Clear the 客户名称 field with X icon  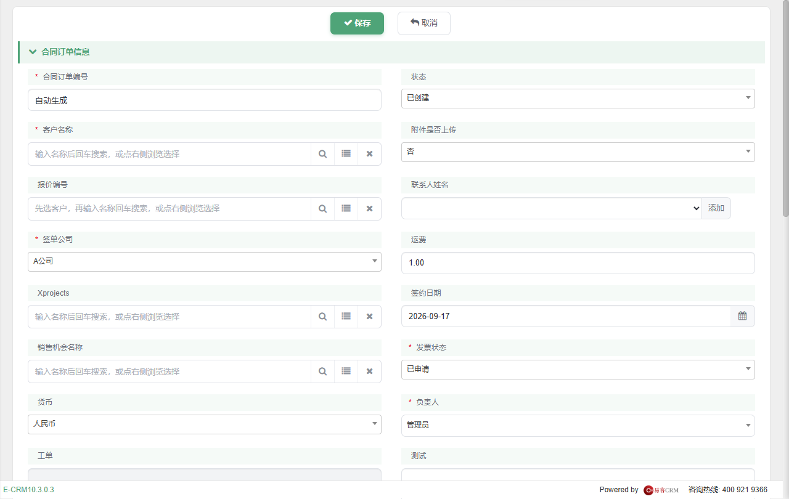[369, 154]
